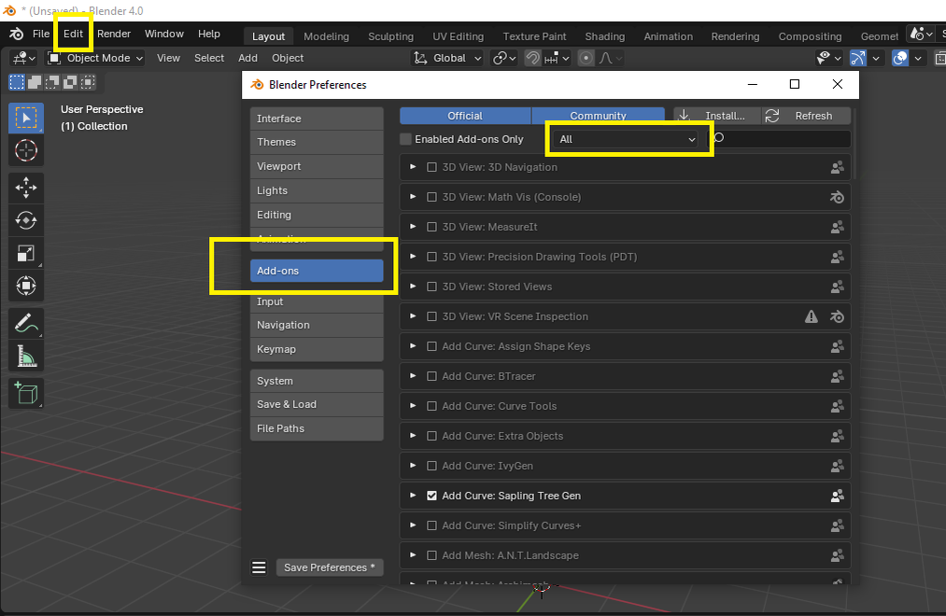Open the editor type selector icon
The width and height of the screenshot is (946, 616).
pyautogui.click(x=24, y=58)
